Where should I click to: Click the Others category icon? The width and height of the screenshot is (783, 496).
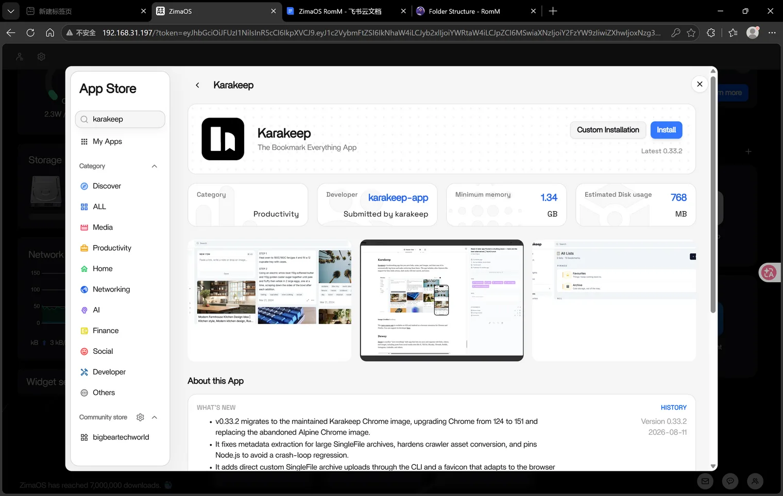coord(84,392)
